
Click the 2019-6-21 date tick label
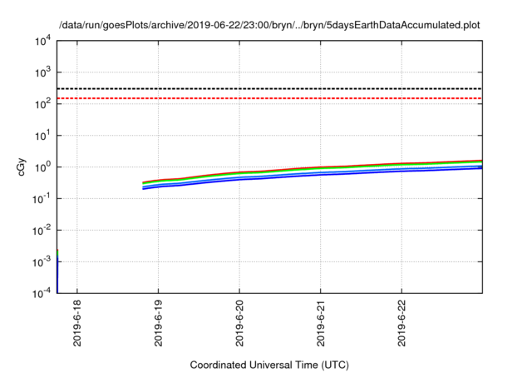pos(321,323)
